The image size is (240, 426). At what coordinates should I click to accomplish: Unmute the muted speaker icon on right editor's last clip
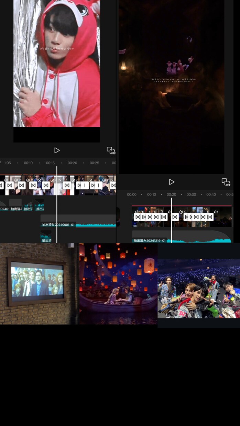[x=216, y=212]
